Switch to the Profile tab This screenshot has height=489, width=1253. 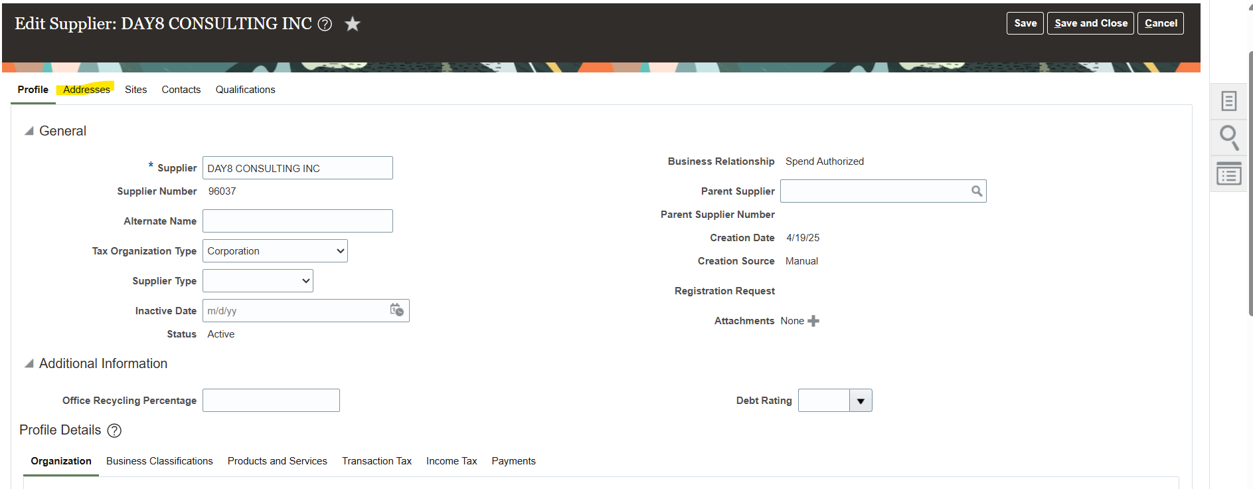click(x=33, y=90)
